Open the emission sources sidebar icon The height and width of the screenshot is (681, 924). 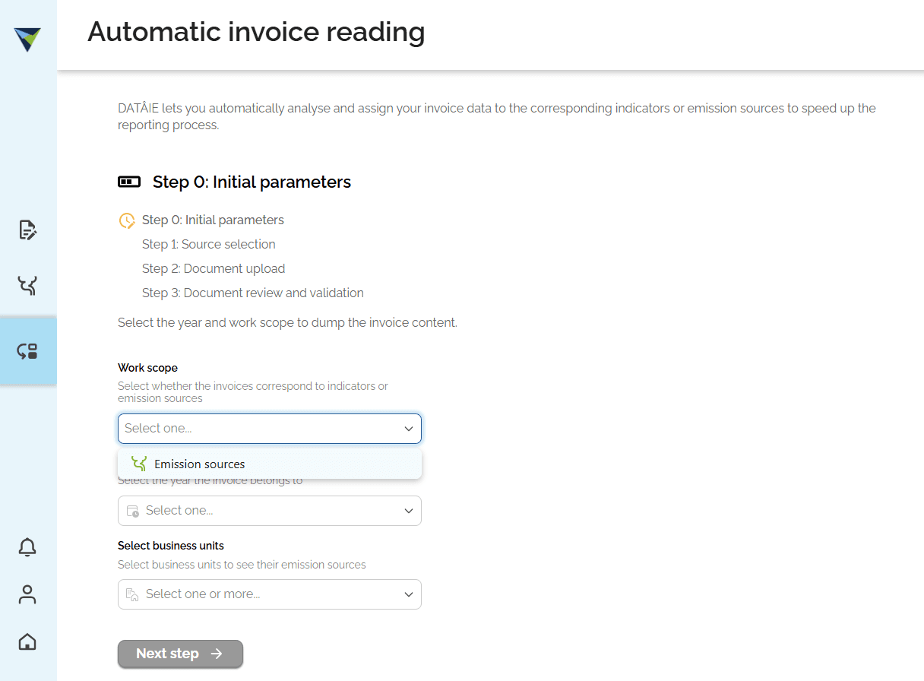(x=27, y=286)
